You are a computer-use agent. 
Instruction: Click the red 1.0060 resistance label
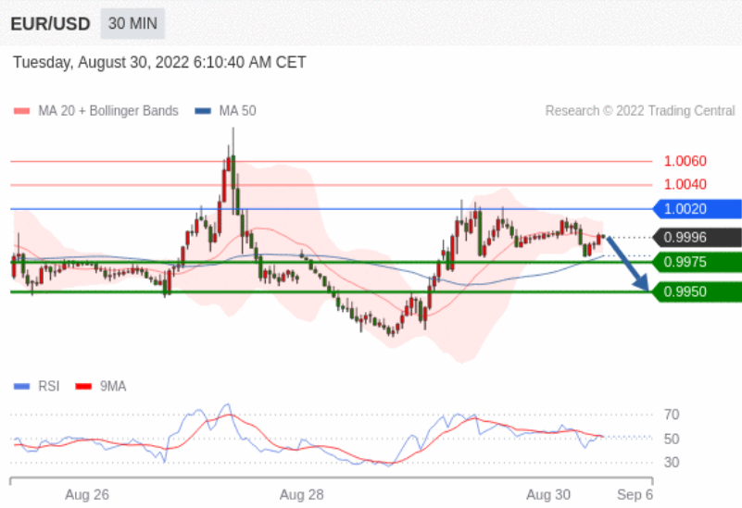pos(685,161)
